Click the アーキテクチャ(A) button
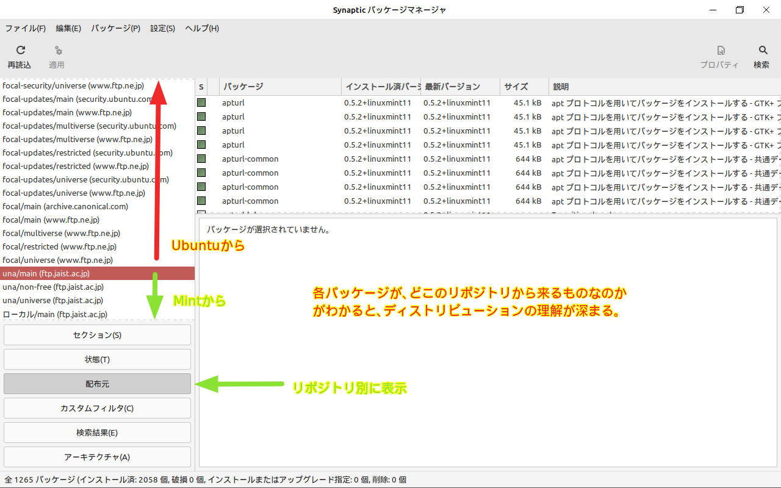 (98, 457)
